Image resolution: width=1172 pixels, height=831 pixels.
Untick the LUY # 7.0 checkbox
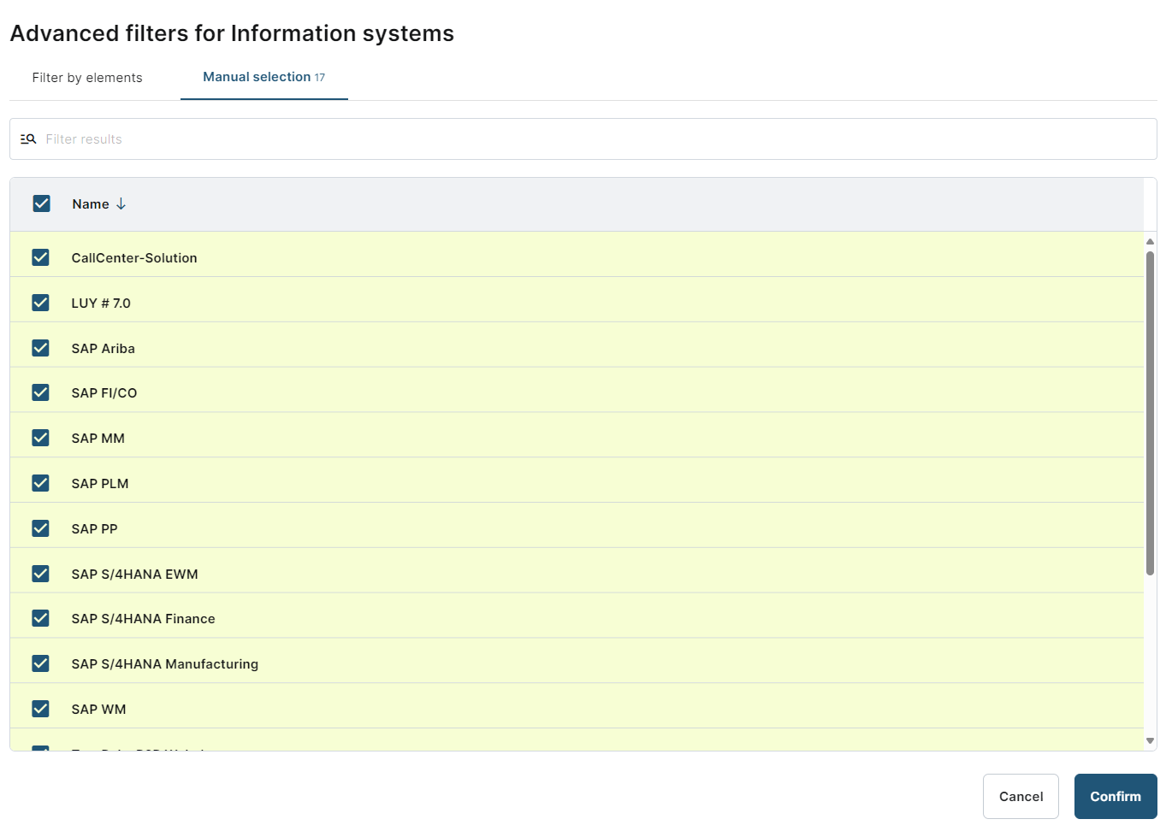(x=40, y=303)
